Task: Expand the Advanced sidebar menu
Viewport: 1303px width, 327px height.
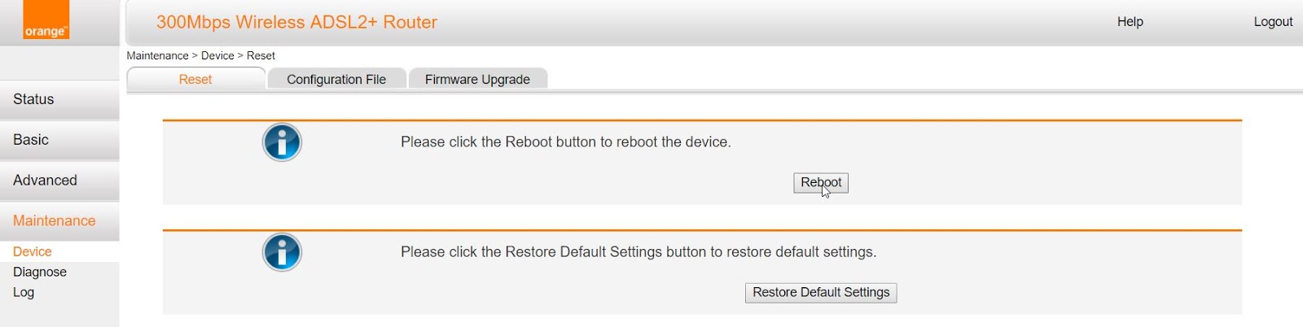Action: click(59, 181)
